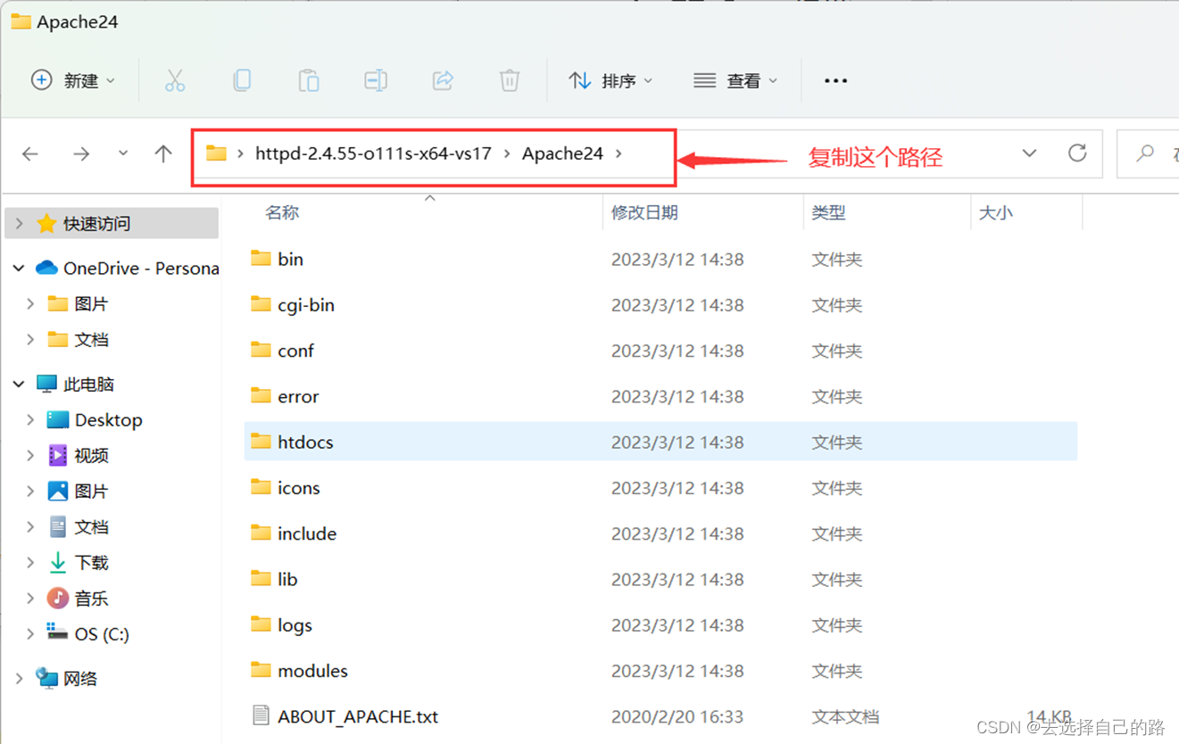Collapse the OneDrive - Personal tree node
This screenshot has height=744, width=1179.
pyautogui.click(x=19, y=268)
